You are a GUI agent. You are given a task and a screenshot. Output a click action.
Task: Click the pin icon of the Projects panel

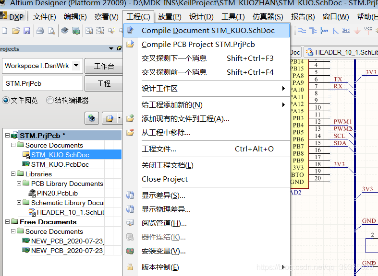[119, 48]
